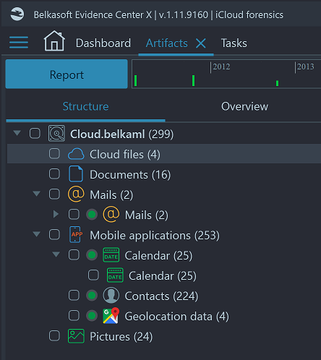Click the Cloud.belkaml disk icon
Image resolution: width=321 pixels, height=360 pixels.
click(56, 133)
